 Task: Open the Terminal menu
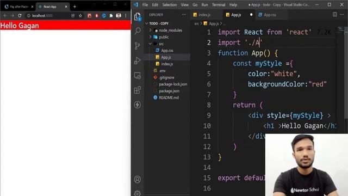click(x=219, y=5)
